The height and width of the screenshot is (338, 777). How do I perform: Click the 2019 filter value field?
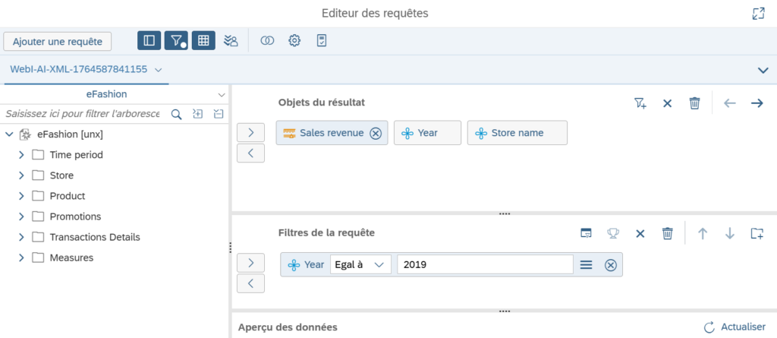pyautogui.click(x=485, y=264)
